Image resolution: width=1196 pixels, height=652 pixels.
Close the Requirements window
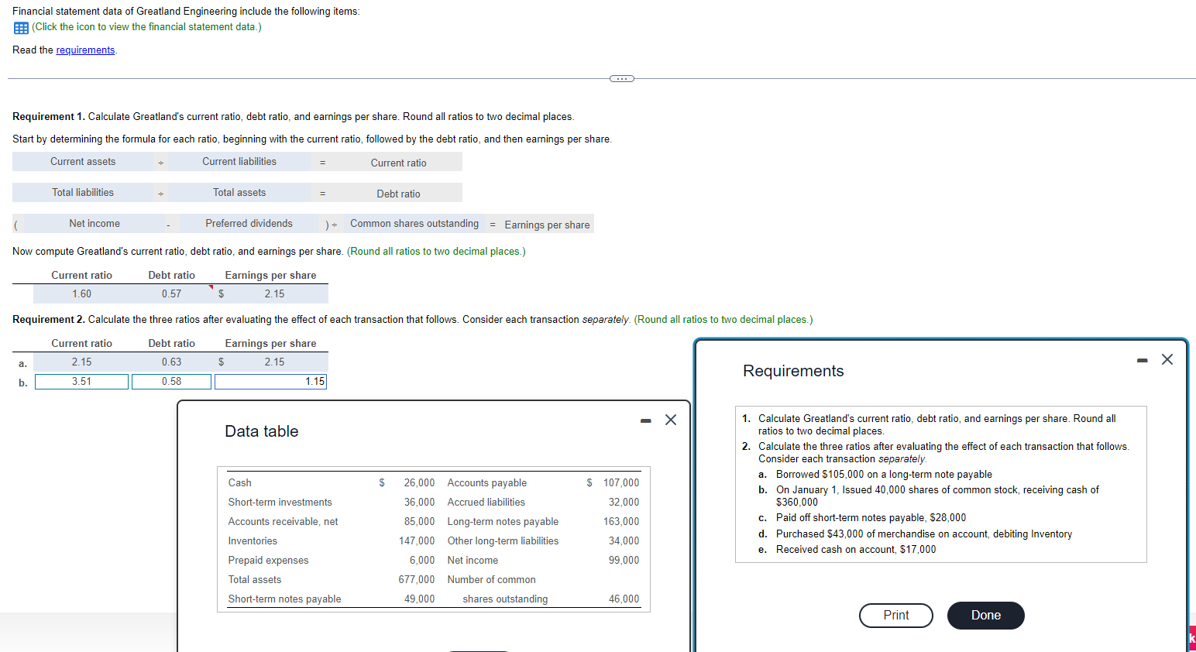click(x=1167, y=359)
